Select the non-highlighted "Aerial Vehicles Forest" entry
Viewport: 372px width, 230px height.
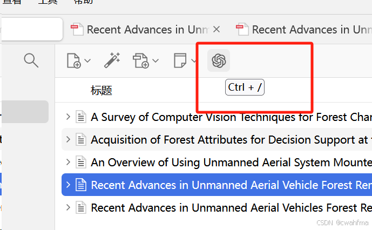pos(227,207)
